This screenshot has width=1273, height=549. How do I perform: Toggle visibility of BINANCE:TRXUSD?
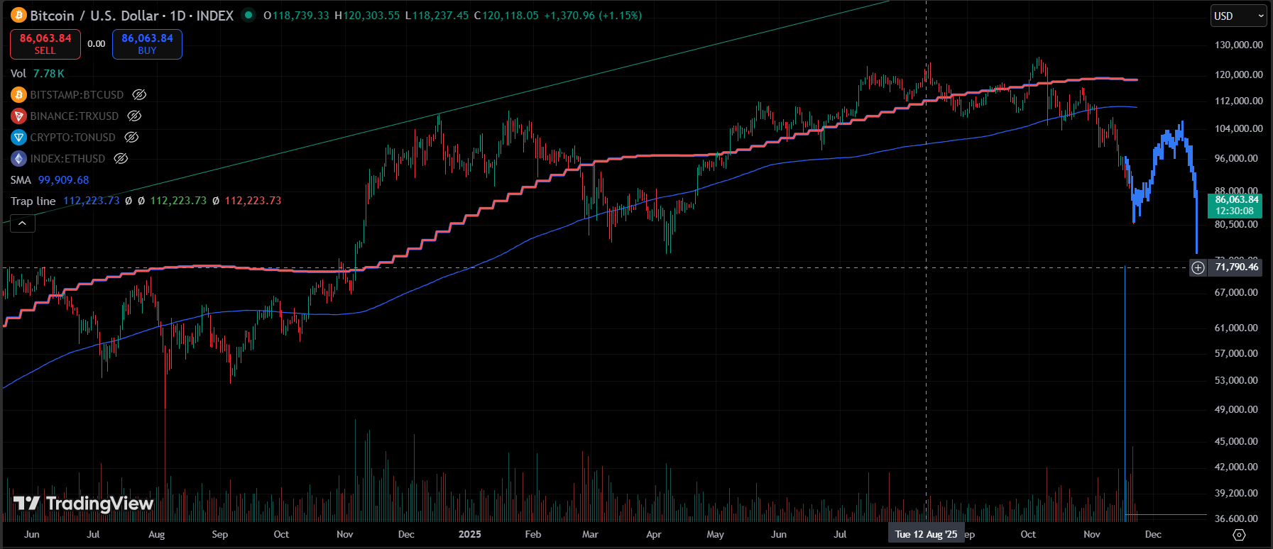point(134,116)
